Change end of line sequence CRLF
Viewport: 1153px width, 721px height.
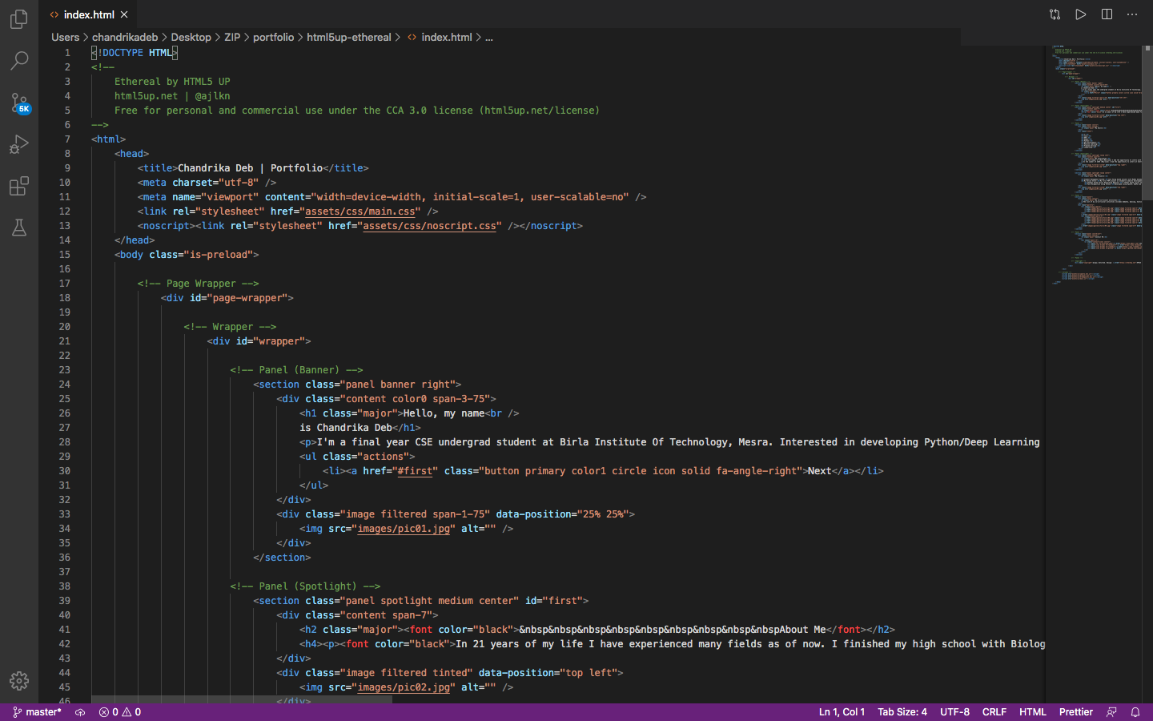(994, 712)
